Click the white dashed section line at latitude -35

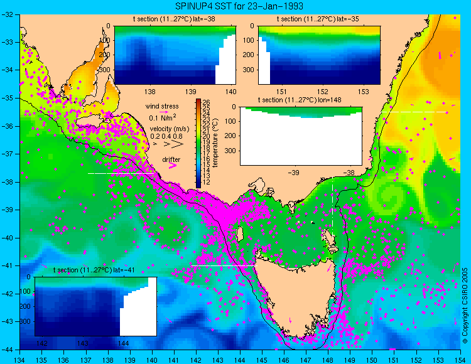[x=414, y=112]
